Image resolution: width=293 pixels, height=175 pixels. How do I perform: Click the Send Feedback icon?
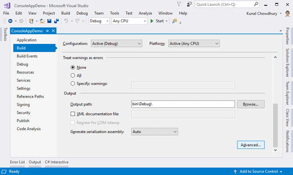(189, 4)
